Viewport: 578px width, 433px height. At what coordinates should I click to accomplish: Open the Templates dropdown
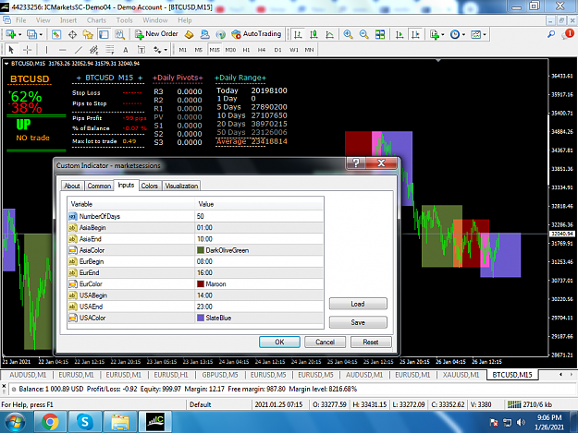tap(478, 34)
